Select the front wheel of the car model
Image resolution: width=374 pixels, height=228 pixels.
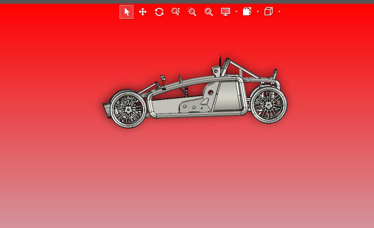coord(128,109)
